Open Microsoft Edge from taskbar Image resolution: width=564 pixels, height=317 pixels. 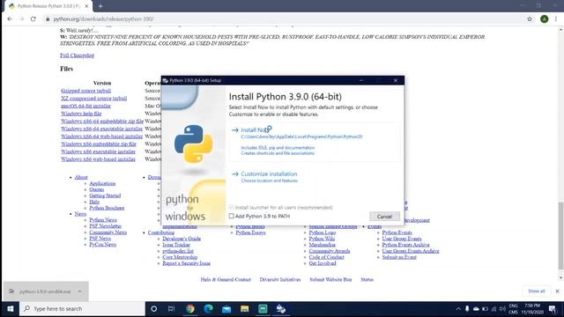208,309
